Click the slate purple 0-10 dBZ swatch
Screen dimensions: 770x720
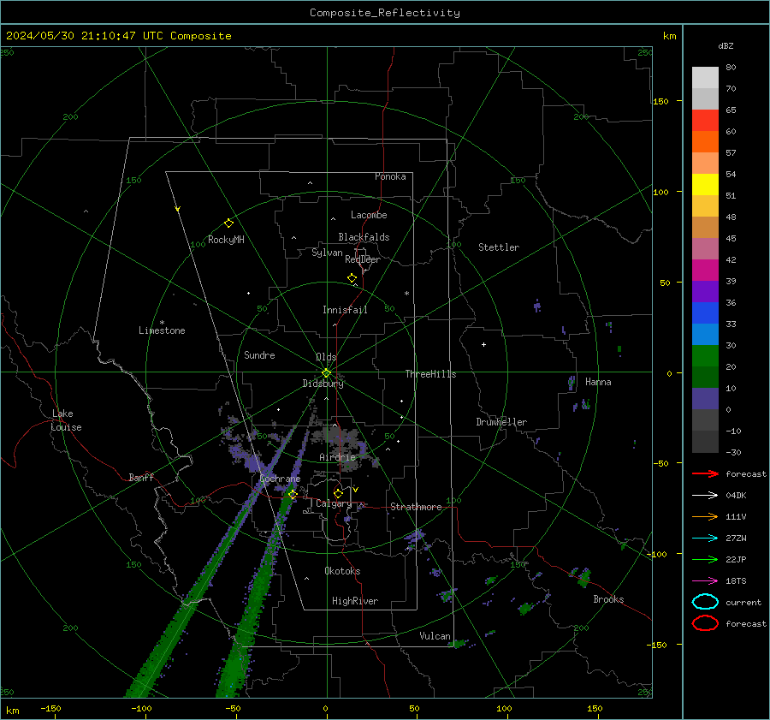point(705,399)
